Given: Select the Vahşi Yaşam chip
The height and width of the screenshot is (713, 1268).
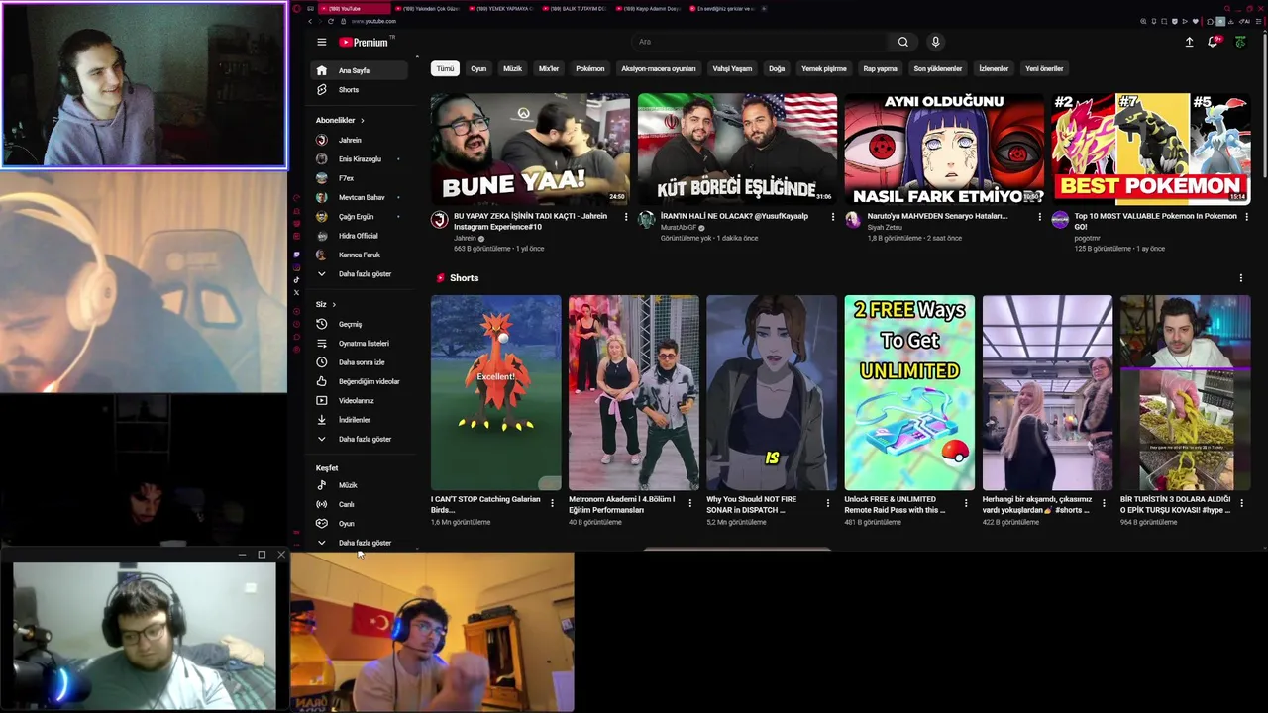Looking at the screenshot, I should pos(732,68).
